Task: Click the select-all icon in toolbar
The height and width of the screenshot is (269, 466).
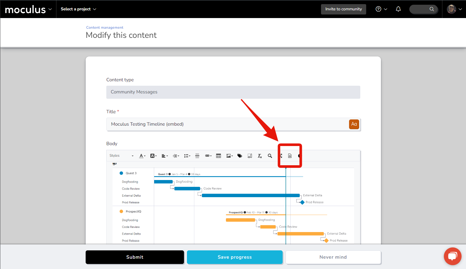Action: pos(250,156)
